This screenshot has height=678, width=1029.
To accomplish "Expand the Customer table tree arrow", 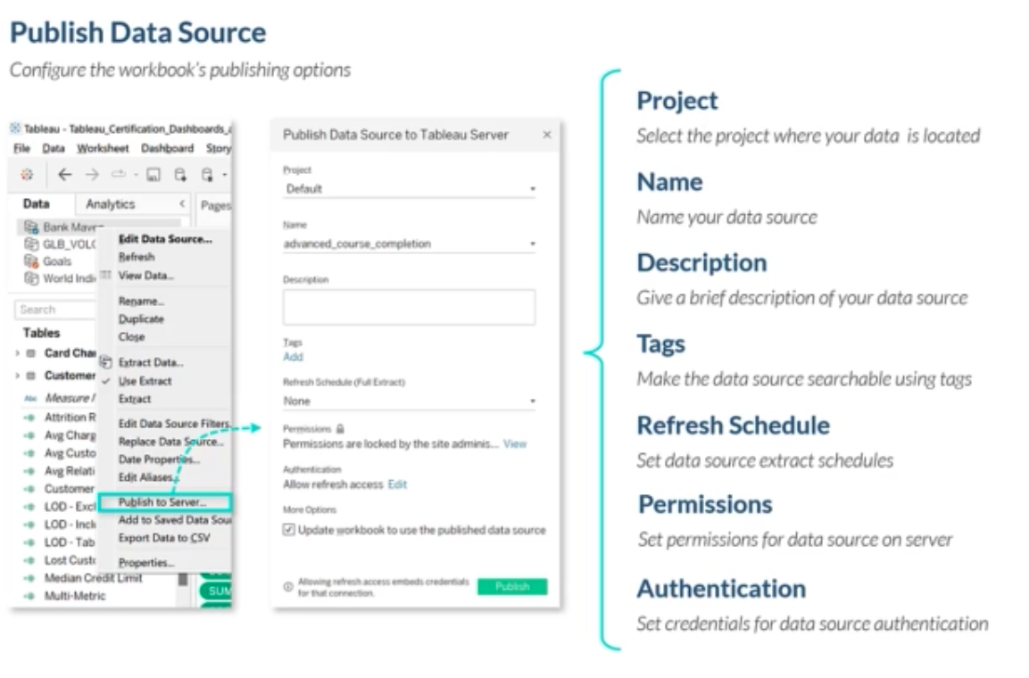I will point(17,376).
